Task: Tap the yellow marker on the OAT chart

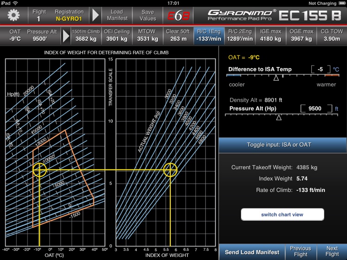Action: [40, 170]
